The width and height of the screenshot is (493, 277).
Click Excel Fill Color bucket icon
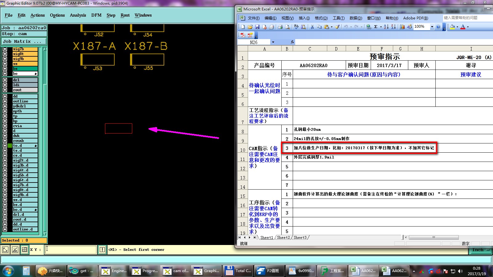[452, 27]
